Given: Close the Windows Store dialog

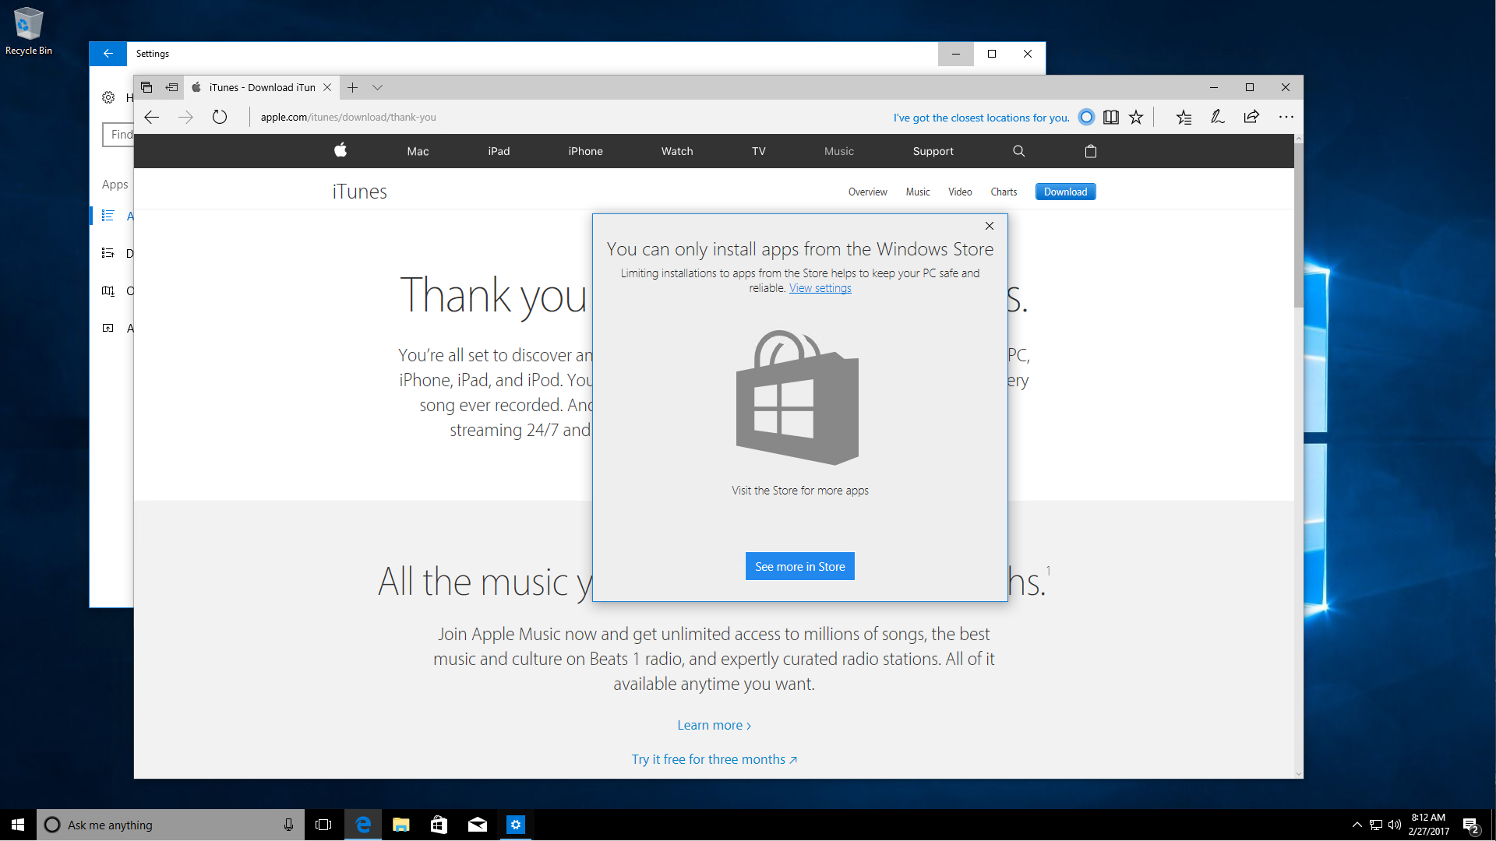Looking at the screenshot, I should coord(990,226).
